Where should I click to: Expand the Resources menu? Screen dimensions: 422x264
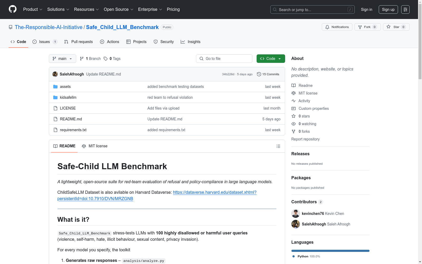(87, 10)
